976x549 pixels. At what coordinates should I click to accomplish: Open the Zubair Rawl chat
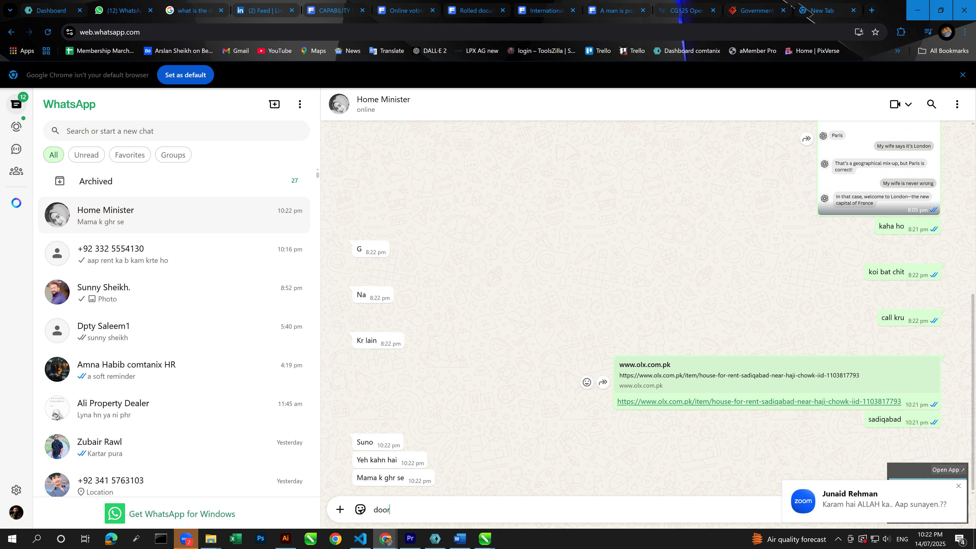pos(174,447)
